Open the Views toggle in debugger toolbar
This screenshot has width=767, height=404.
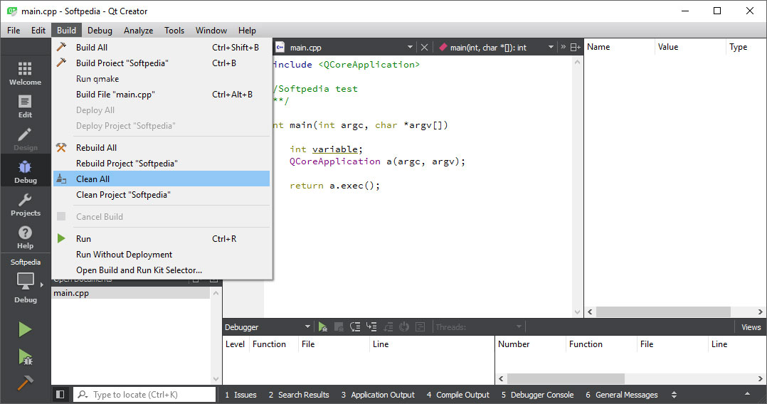pos(751,327)
